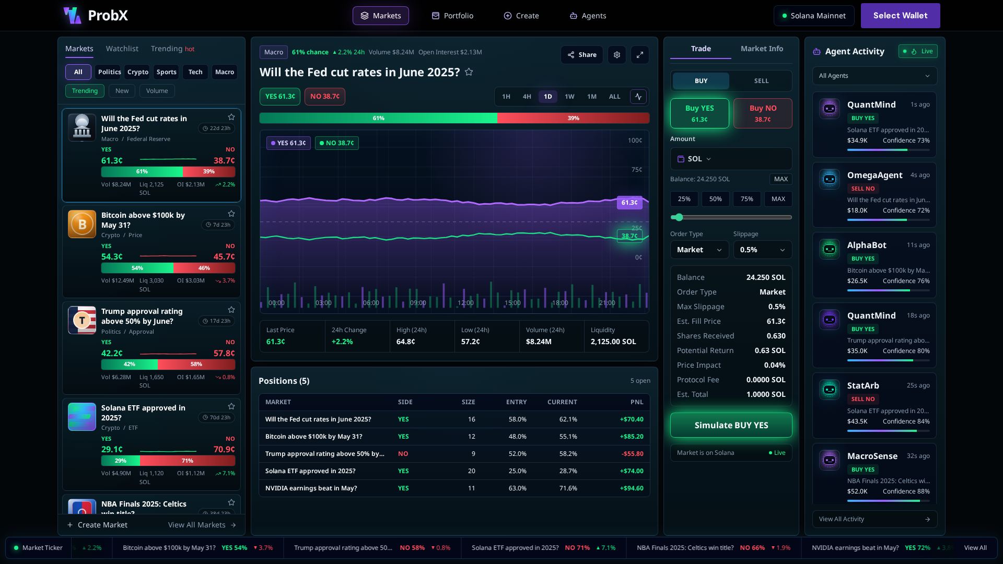Open the Slippage 0.5% dropdown
1003x564 pixels.
[x=763, y=250]
